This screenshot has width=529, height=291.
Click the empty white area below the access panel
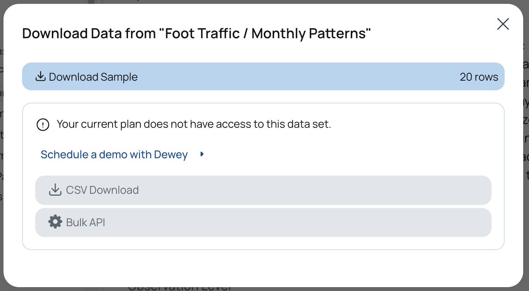tap(263, 266)
